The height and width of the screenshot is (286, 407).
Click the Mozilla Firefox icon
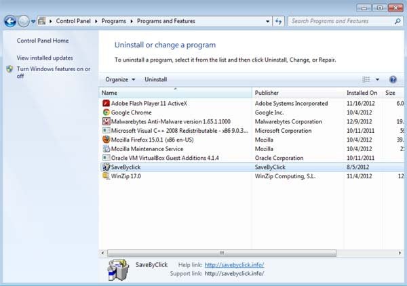pyautogui.click(x=106, y=140)
